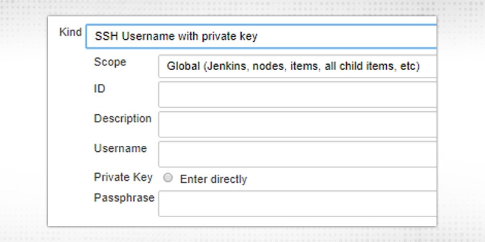This screenshot has width=485, height=242.
Task: Select the SSH Username with private key text
Action: 176,36
